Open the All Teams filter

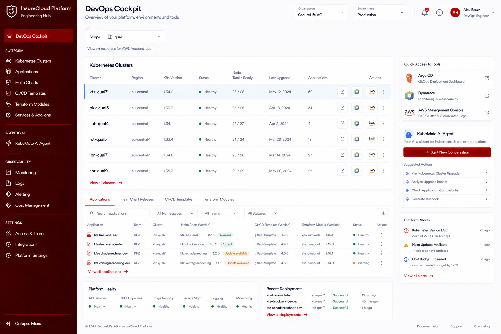click(x=221, y=213)
